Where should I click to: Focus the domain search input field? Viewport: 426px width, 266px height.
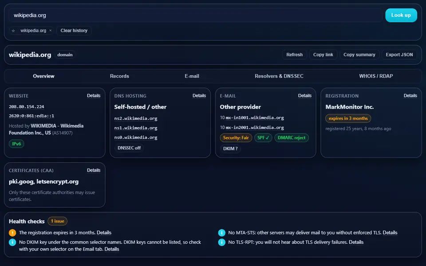(x=196, y=15)
